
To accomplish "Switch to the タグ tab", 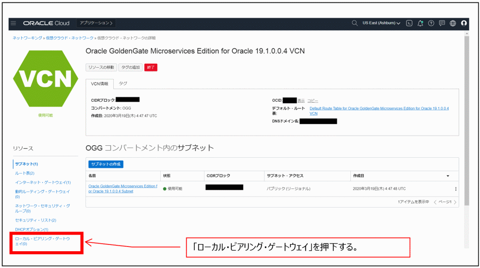I will [x=123, y=83].
